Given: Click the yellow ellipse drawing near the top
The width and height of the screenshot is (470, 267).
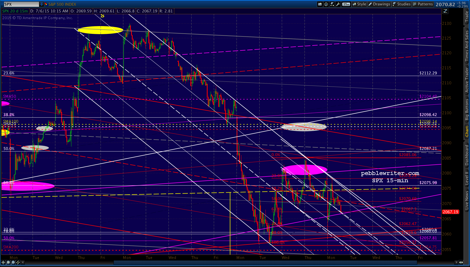Looking at the screenshot, I should 100,30.
